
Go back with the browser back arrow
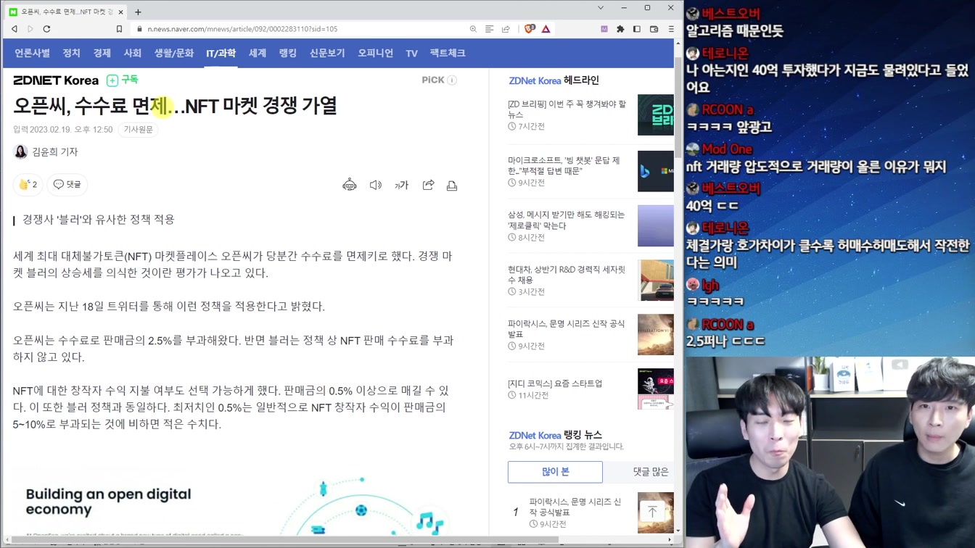[15, 29]
